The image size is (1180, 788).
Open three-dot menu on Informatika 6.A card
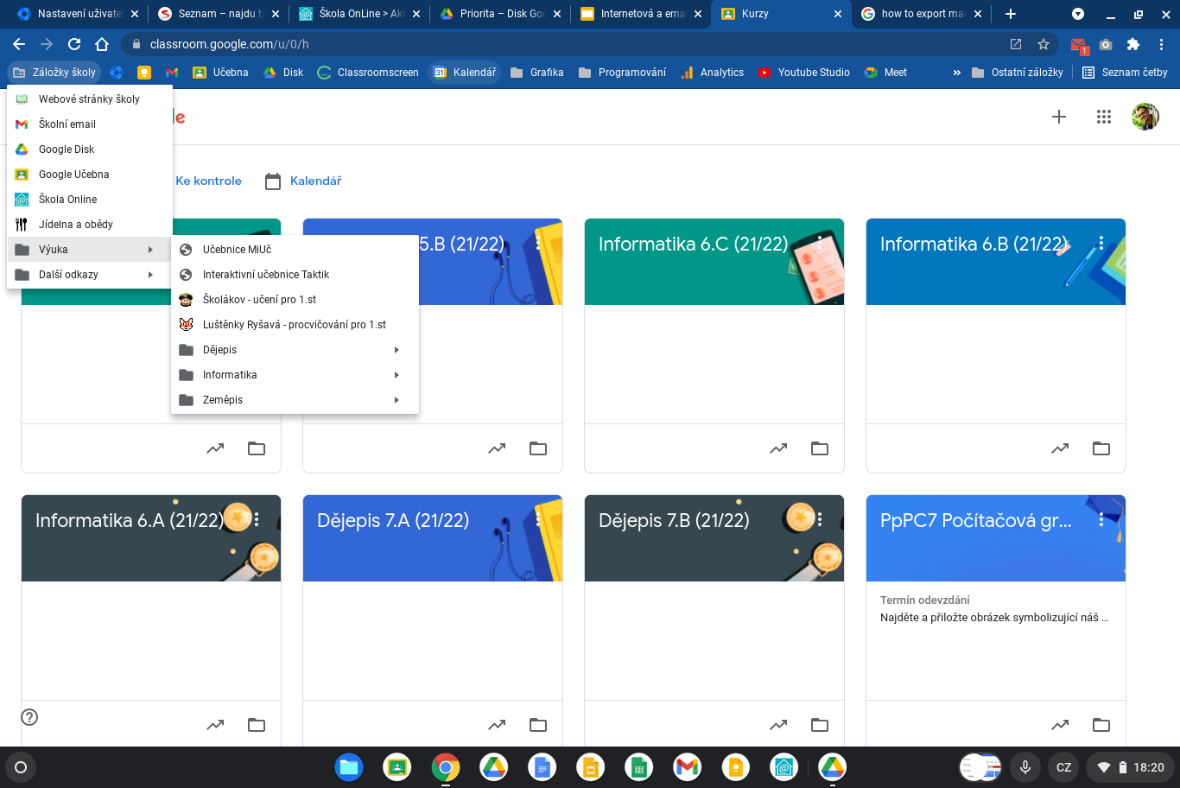point(257,519)
